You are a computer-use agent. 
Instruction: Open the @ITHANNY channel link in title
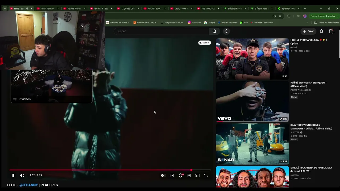click(29, 185)
